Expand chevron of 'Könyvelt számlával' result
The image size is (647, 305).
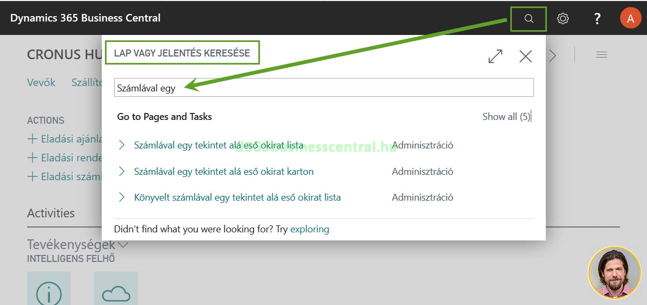point(122,197)
